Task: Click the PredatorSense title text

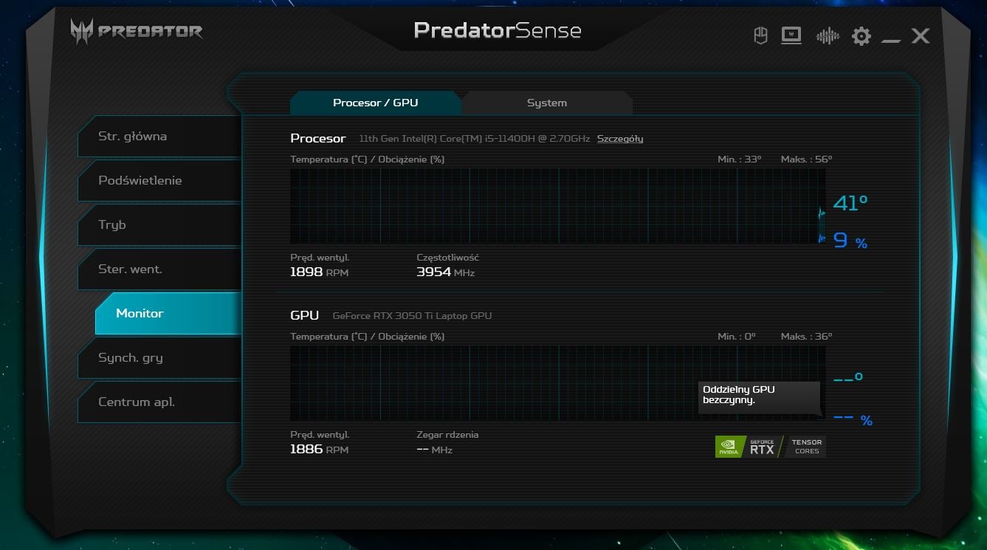Action: coord(498,30)
